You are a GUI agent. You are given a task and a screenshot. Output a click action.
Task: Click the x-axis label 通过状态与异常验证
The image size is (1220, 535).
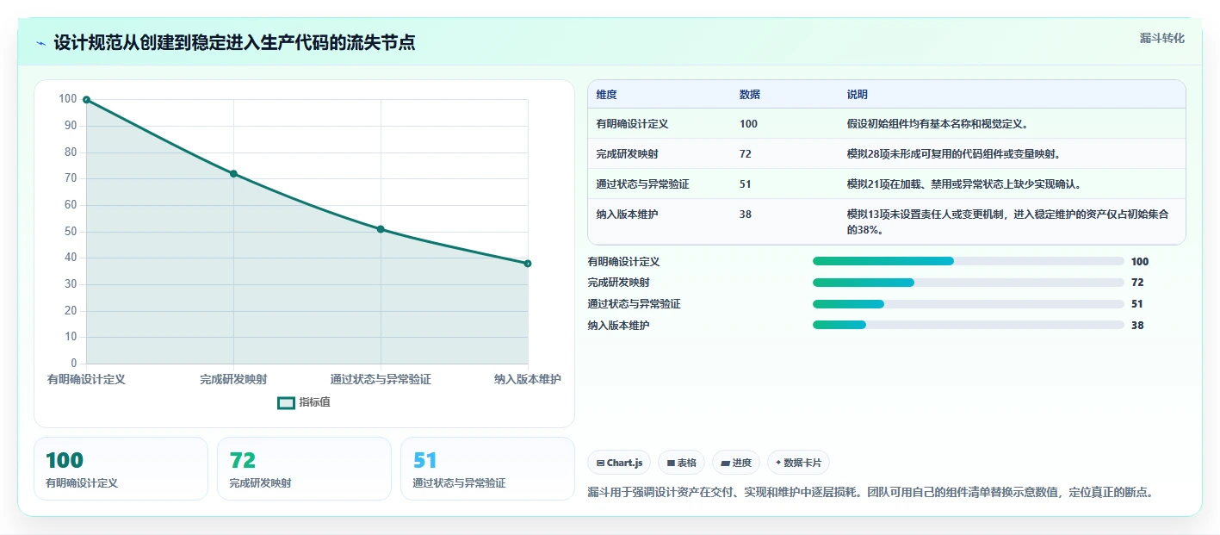(381, 379)
